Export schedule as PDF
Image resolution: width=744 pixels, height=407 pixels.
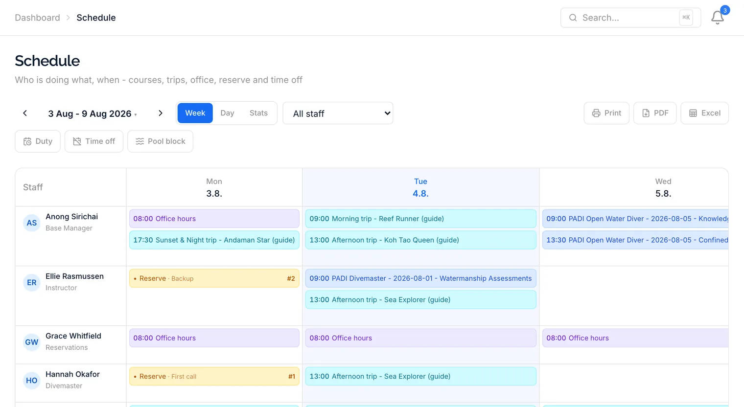655,113
